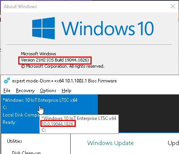
Task: Click the Microsoft Windows text line
Action: tap(38, 54)
